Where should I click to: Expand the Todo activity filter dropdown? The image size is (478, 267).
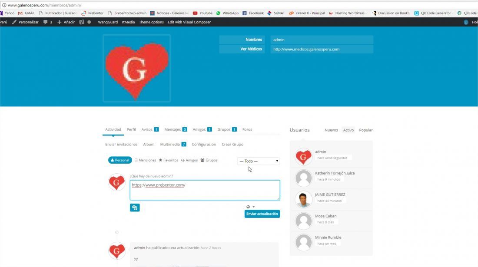click(x=259, y=161)
